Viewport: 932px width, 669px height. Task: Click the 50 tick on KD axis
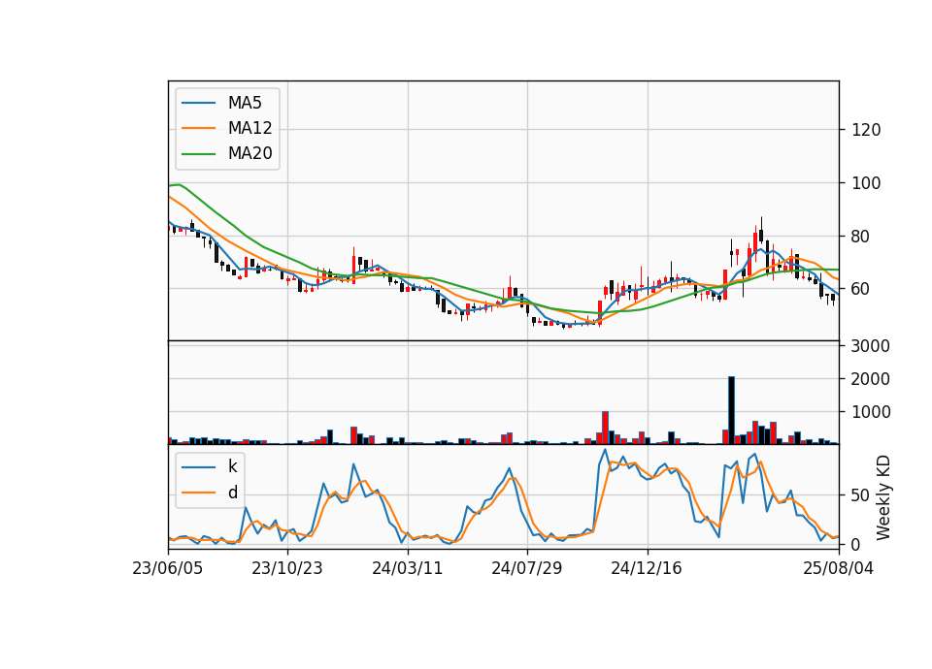click(x=861, y=495)
